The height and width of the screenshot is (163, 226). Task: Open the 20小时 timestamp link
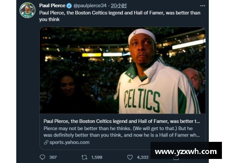click(x=119, y=6)
